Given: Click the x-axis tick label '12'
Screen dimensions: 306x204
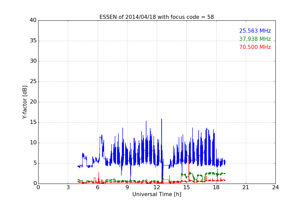Looking at the screenshot, I should pyautogui.click(x=157, y=187).
